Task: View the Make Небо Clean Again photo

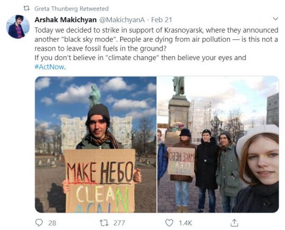Action: (x=96, y=144)
